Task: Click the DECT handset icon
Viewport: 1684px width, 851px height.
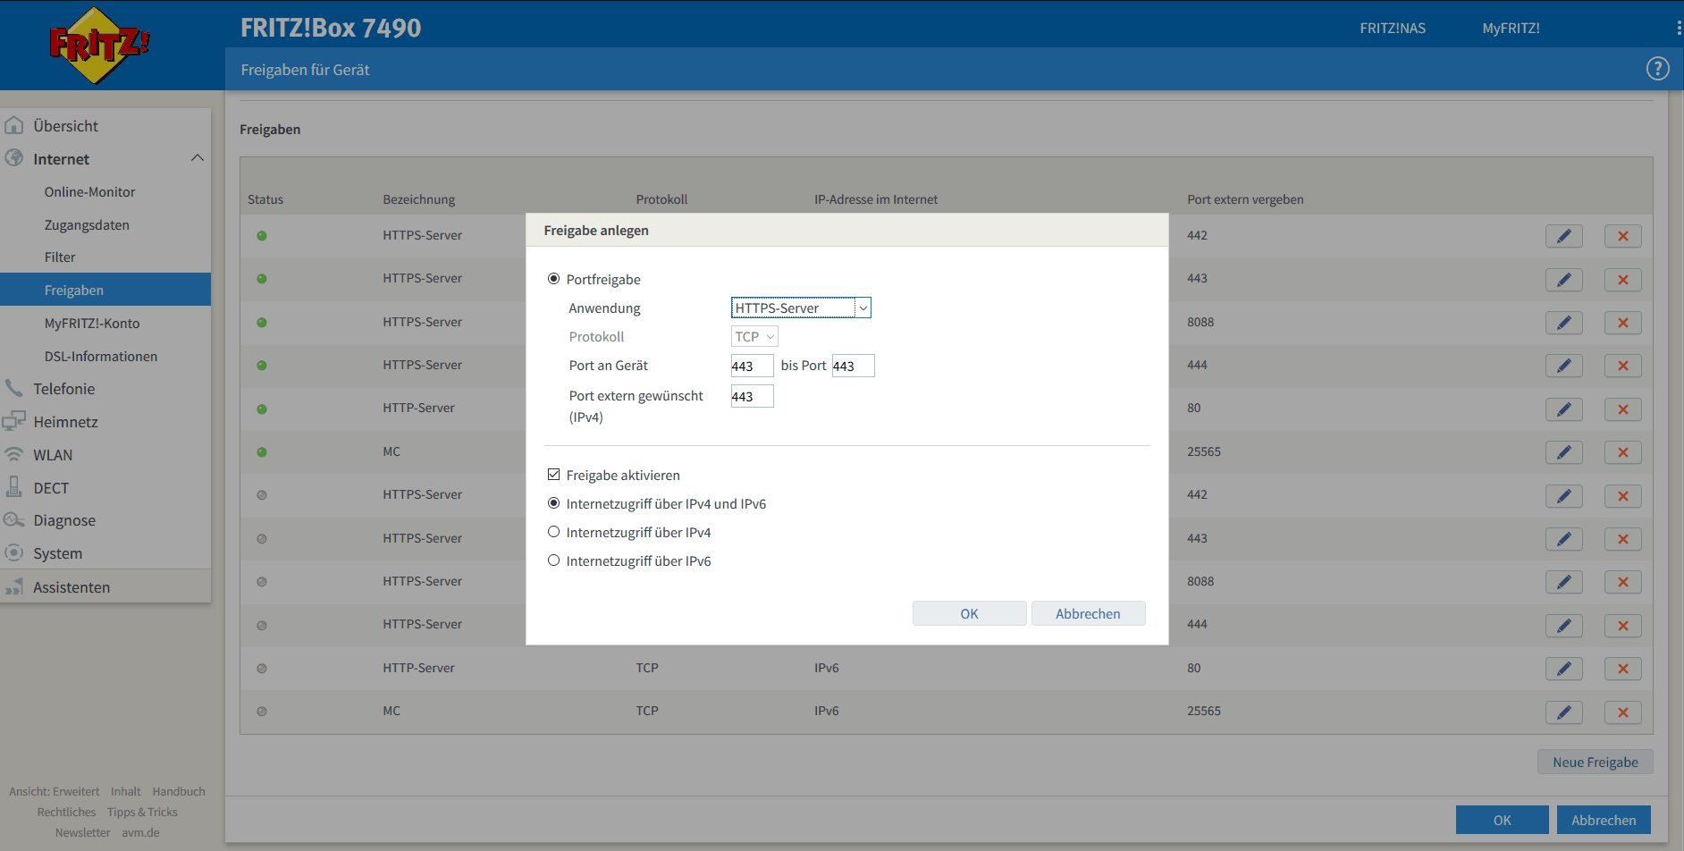Action: [x=14, y=487]
